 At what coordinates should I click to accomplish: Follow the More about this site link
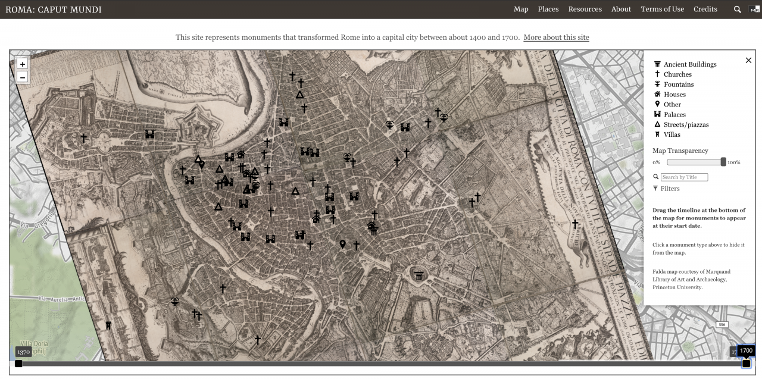pyautogui.click(x=556, y=37)
